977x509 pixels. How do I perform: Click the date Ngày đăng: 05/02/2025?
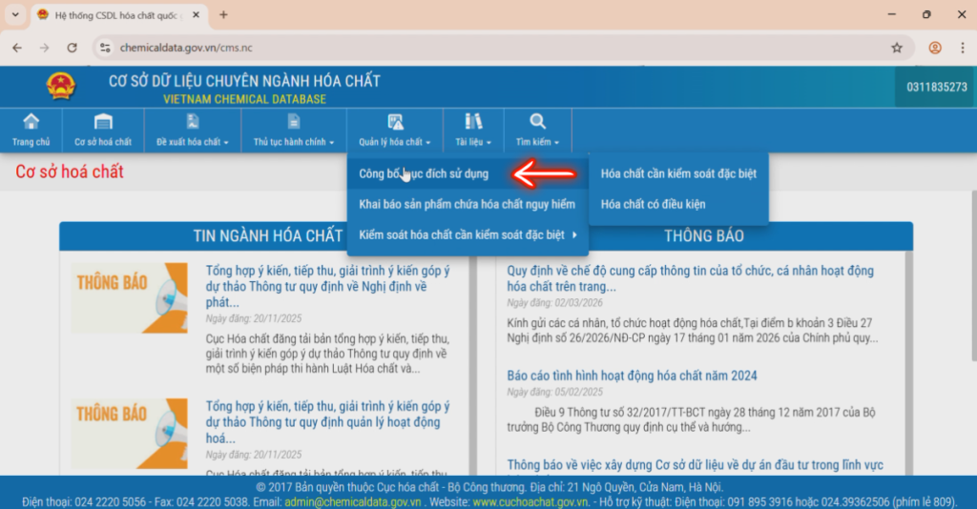click(x=554, y=392)
